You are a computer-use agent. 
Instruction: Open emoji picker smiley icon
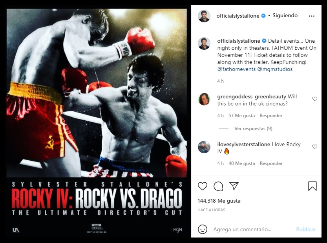[202, 229]
